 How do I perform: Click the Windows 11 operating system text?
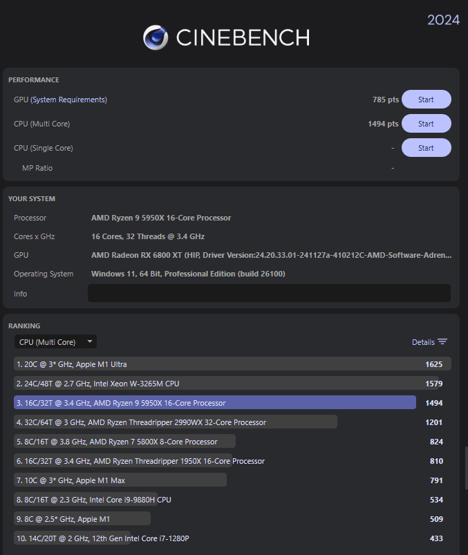188,274
